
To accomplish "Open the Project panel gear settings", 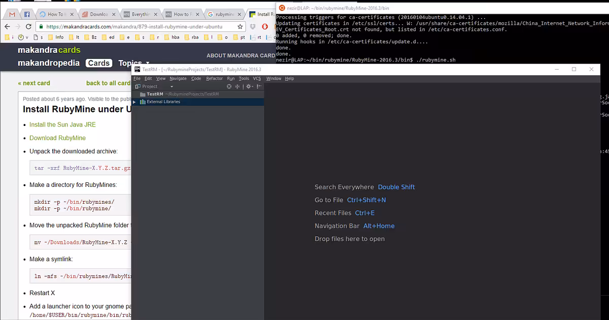I will (249, 86).
